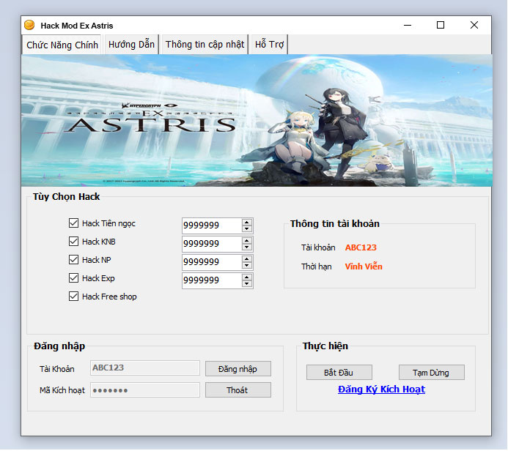Open the Hỗ Trợ tab
The height and width of the screenshot is (451, 508).
click(269, 45)
